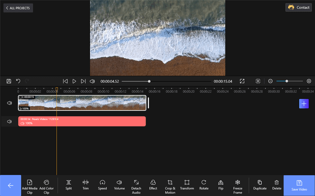Play the video preview
Viewport: 315px width, 196px height.
(x=74, y=81)
